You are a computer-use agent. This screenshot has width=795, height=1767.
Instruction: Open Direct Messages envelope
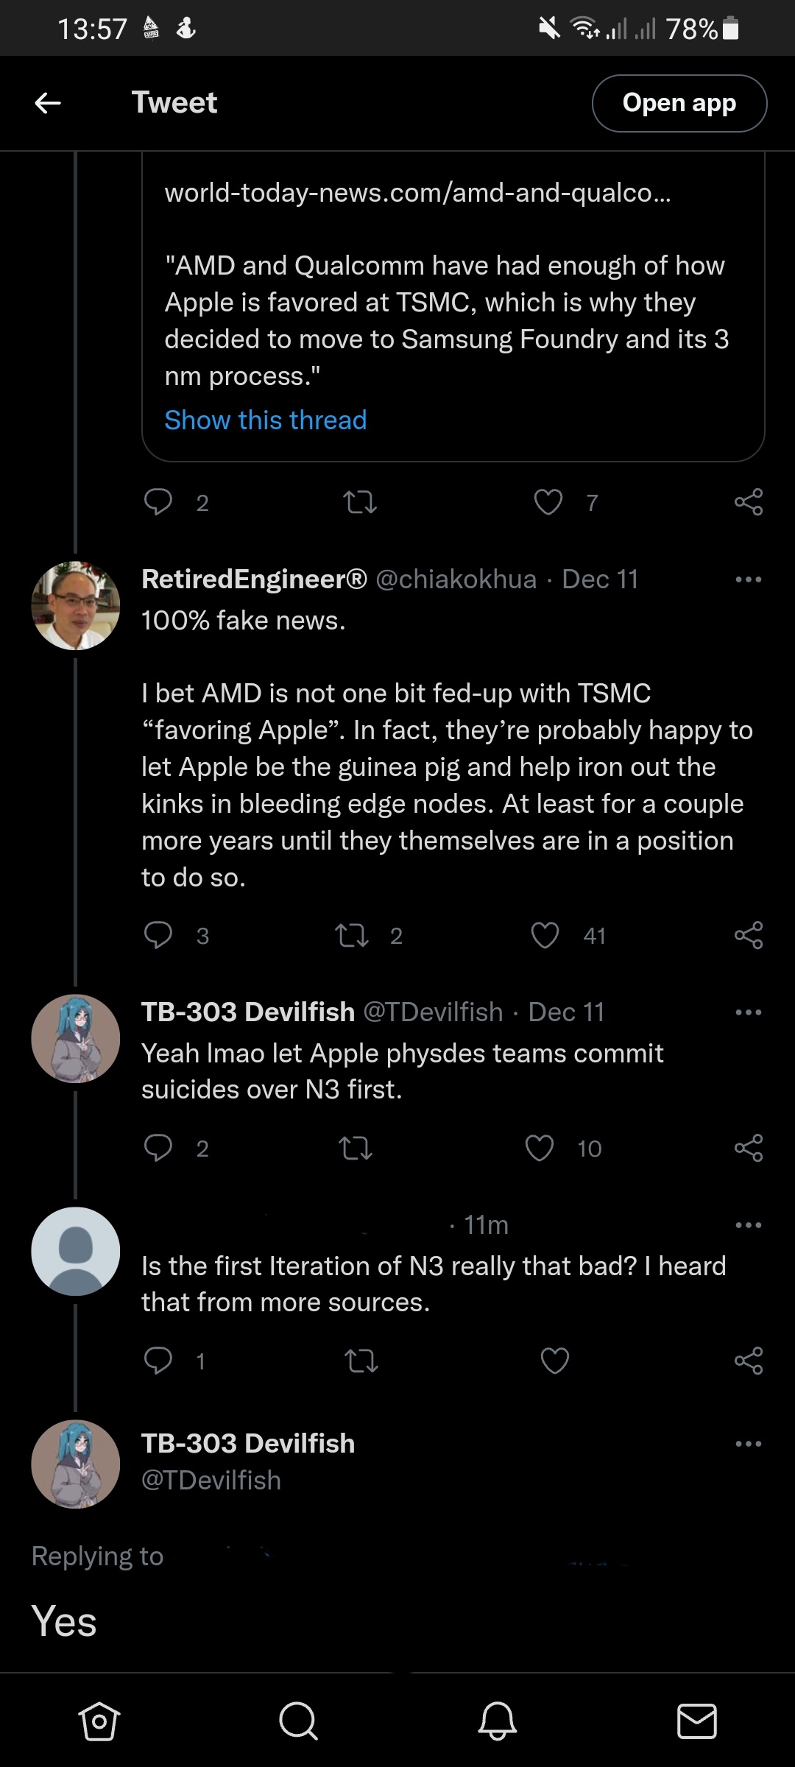point(696,1721)
